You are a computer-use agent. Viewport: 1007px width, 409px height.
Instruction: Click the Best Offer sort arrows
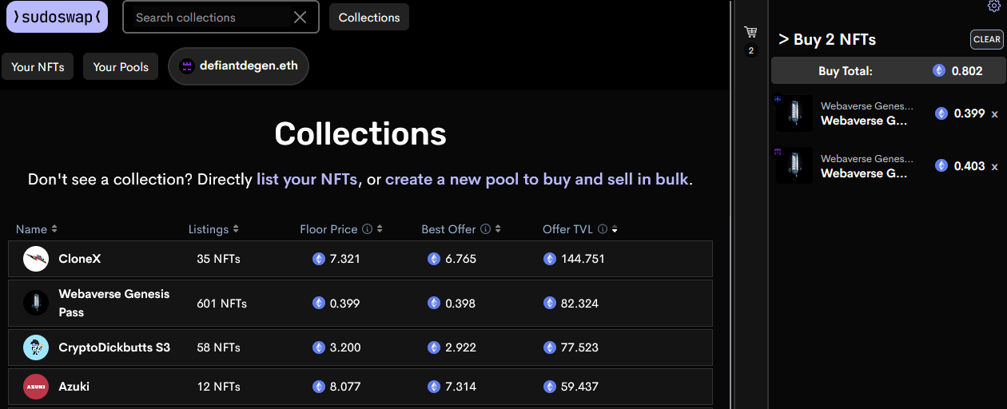coord(498,229)
